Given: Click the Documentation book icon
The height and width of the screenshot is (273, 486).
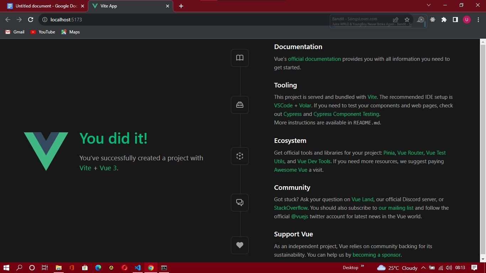Looking at the screenshot, I should coord(240,58).
